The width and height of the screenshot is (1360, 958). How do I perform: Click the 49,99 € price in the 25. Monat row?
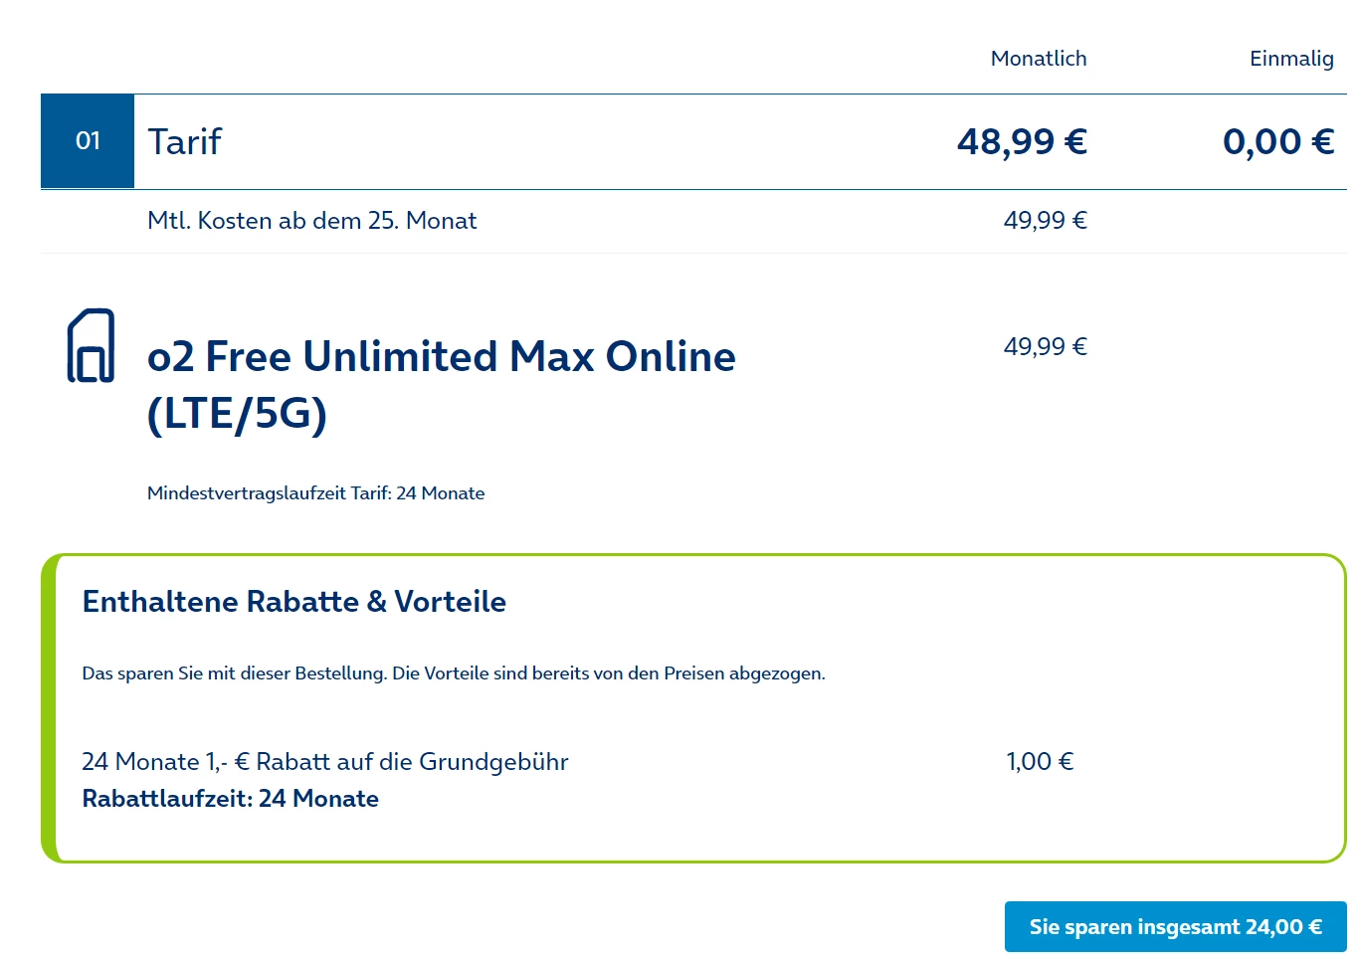1045,221
